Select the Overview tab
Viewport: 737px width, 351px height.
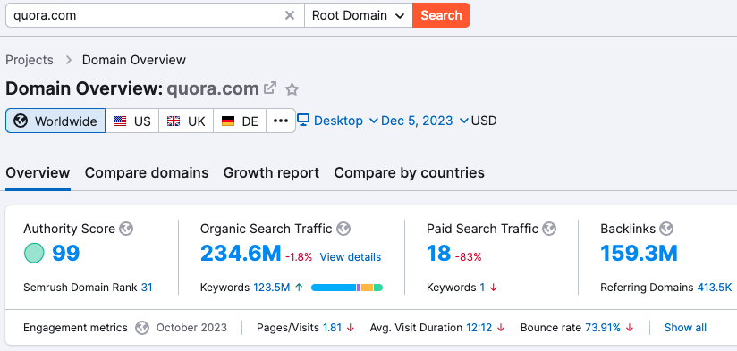point(38,172)
